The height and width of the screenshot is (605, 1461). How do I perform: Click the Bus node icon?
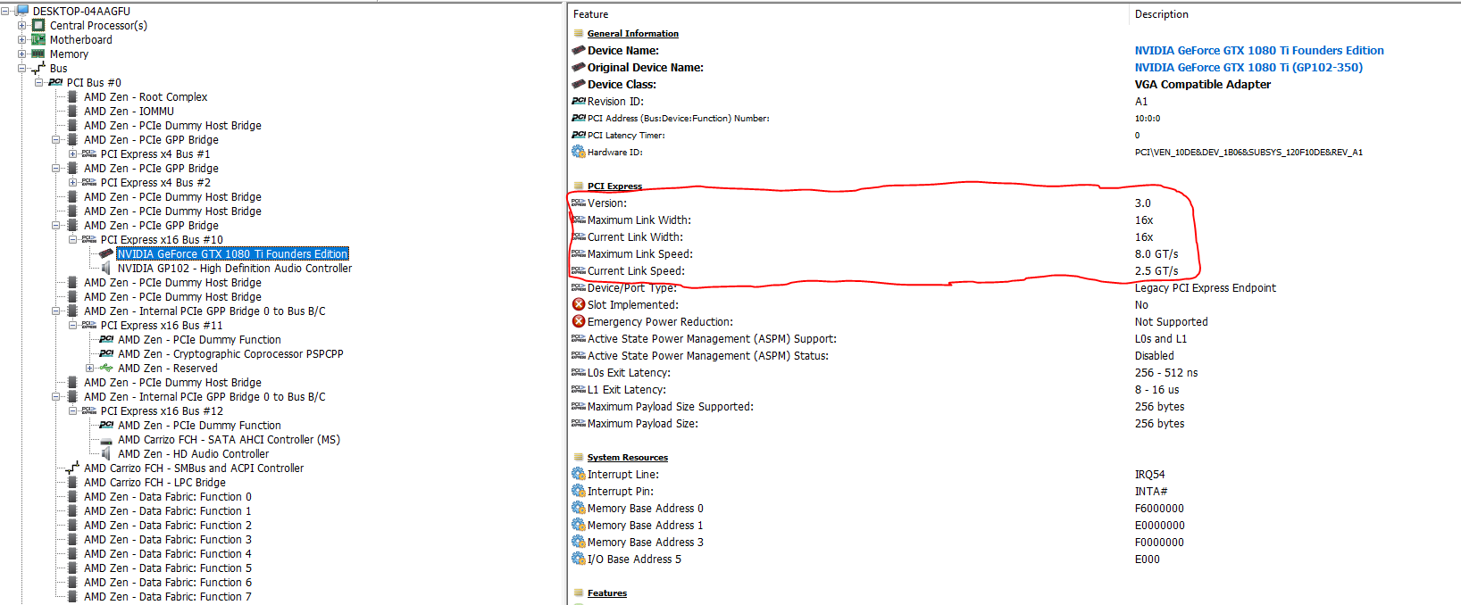tap(38, 68)
